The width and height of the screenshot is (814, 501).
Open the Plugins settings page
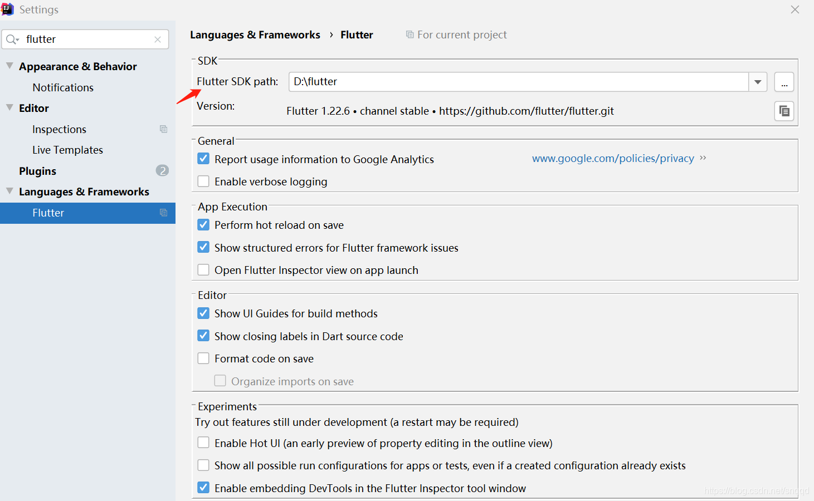click(37, 171)
